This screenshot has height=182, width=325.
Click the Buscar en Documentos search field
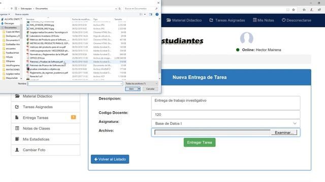click(141, 9)
